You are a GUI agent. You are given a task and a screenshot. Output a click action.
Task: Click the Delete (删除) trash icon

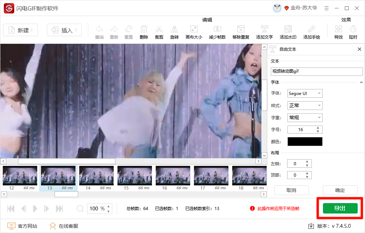pos(144,32)
